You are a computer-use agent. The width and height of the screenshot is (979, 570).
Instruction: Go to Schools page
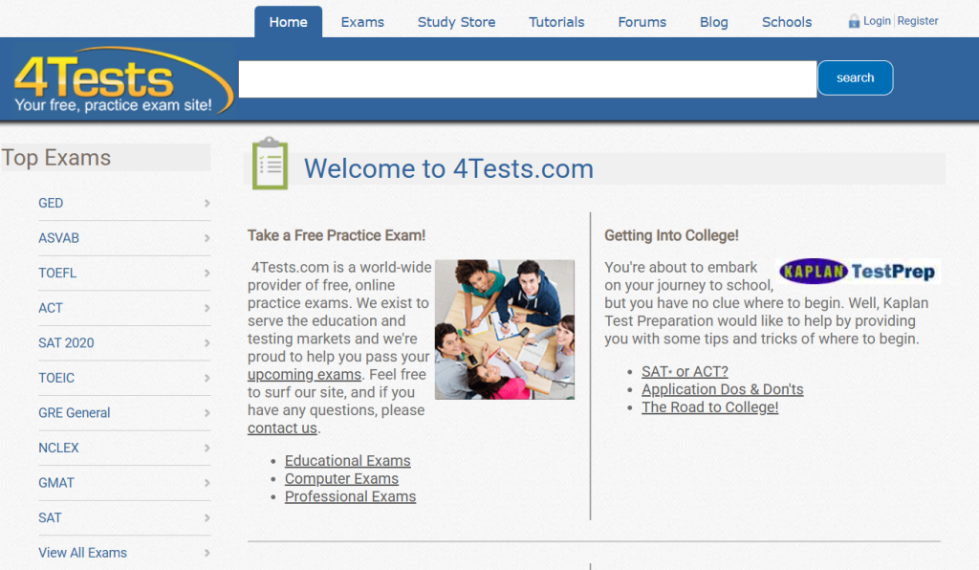[787, 22]
